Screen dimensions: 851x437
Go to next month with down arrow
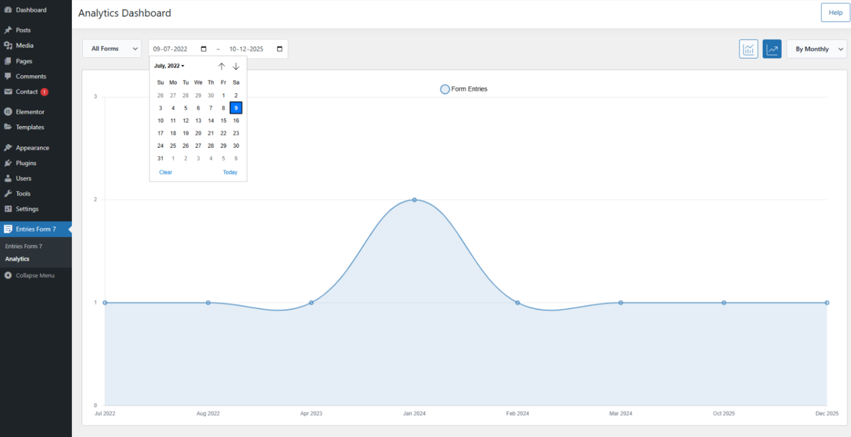click(236, 67)
